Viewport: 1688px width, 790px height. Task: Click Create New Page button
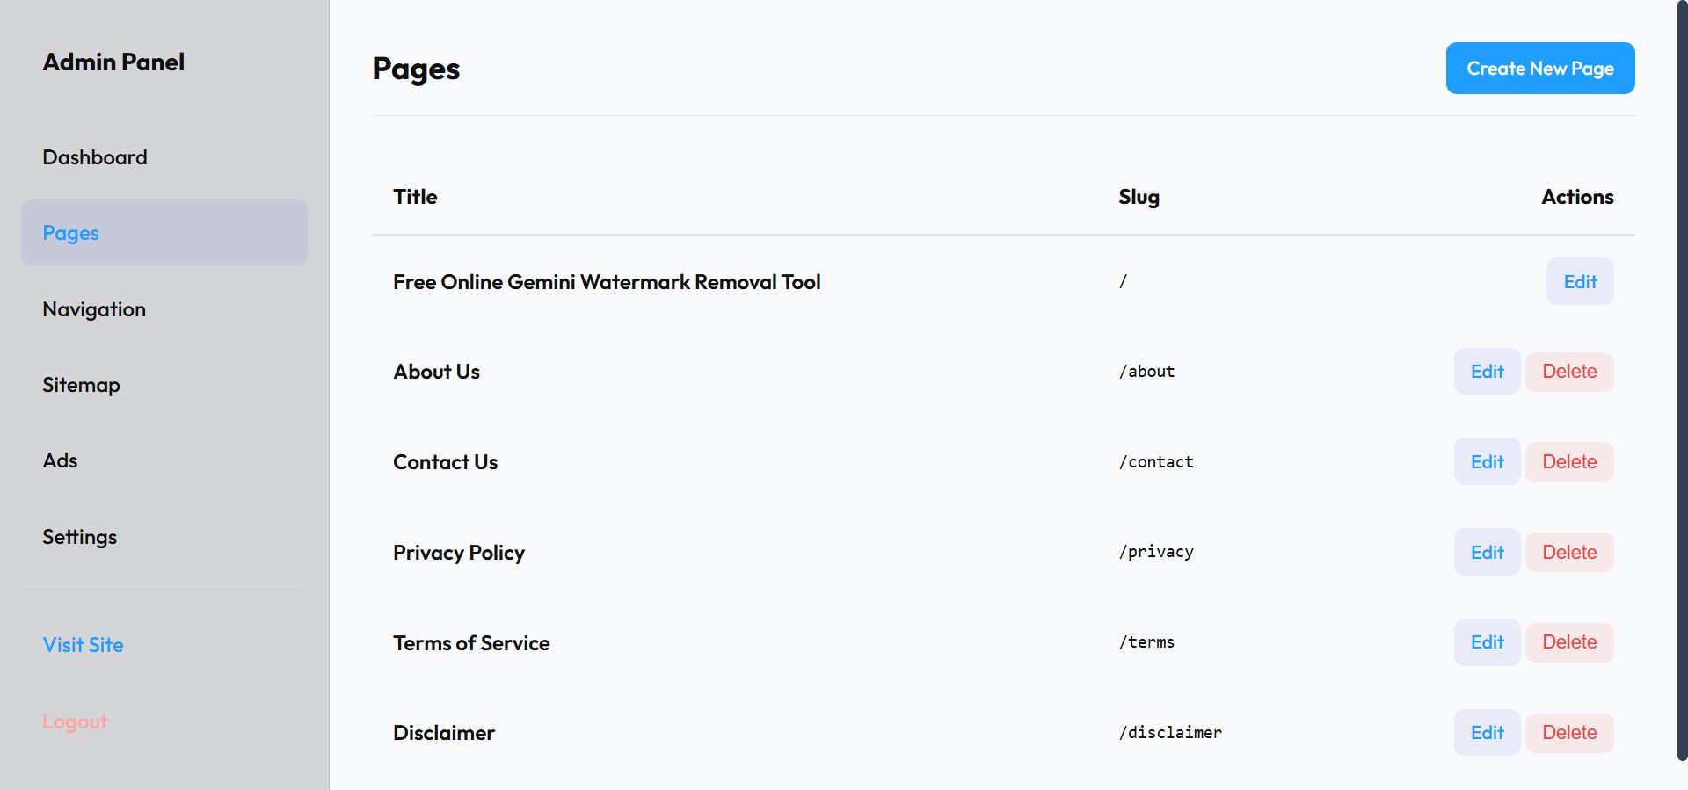(1539, 69)
